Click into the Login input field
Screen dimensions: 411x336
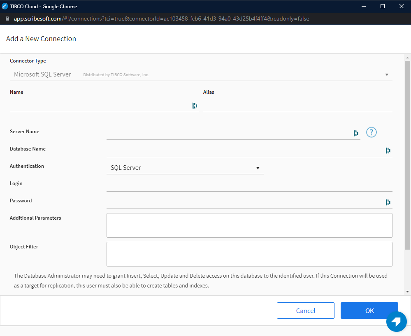[x=249, y=185]
